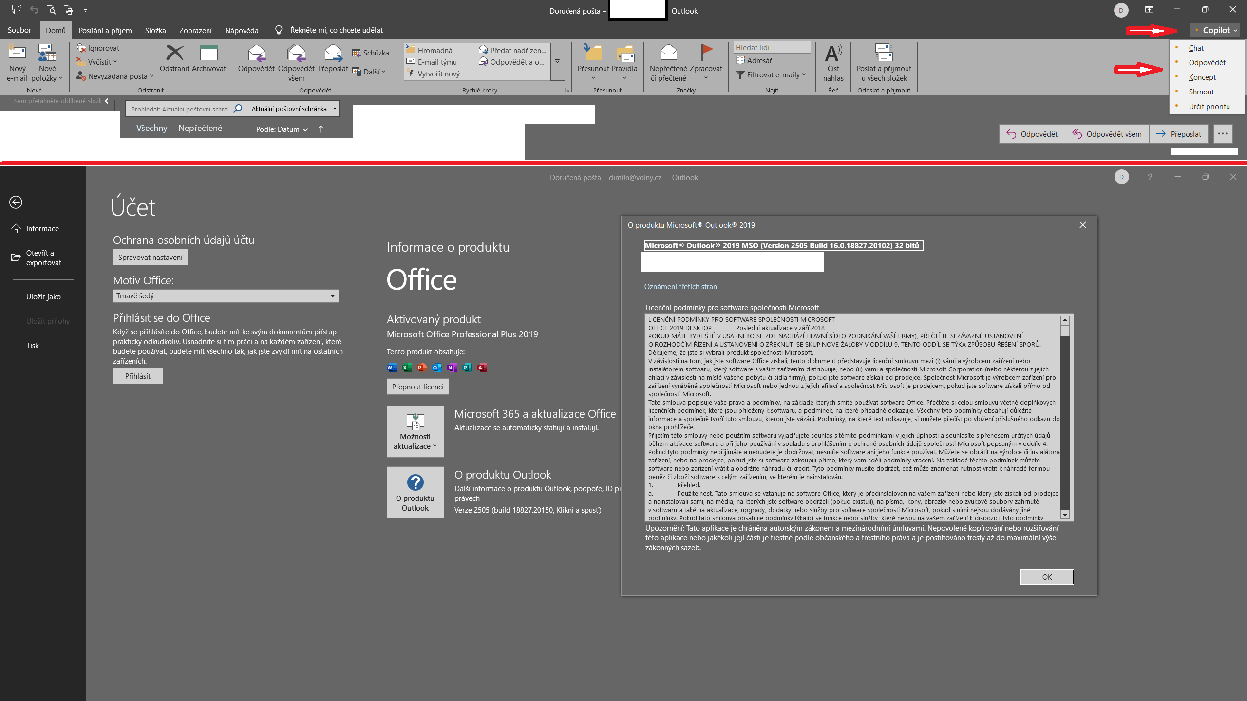Click the Přihlásit sign-in button
1247x701 pixels.
(138, 376)
